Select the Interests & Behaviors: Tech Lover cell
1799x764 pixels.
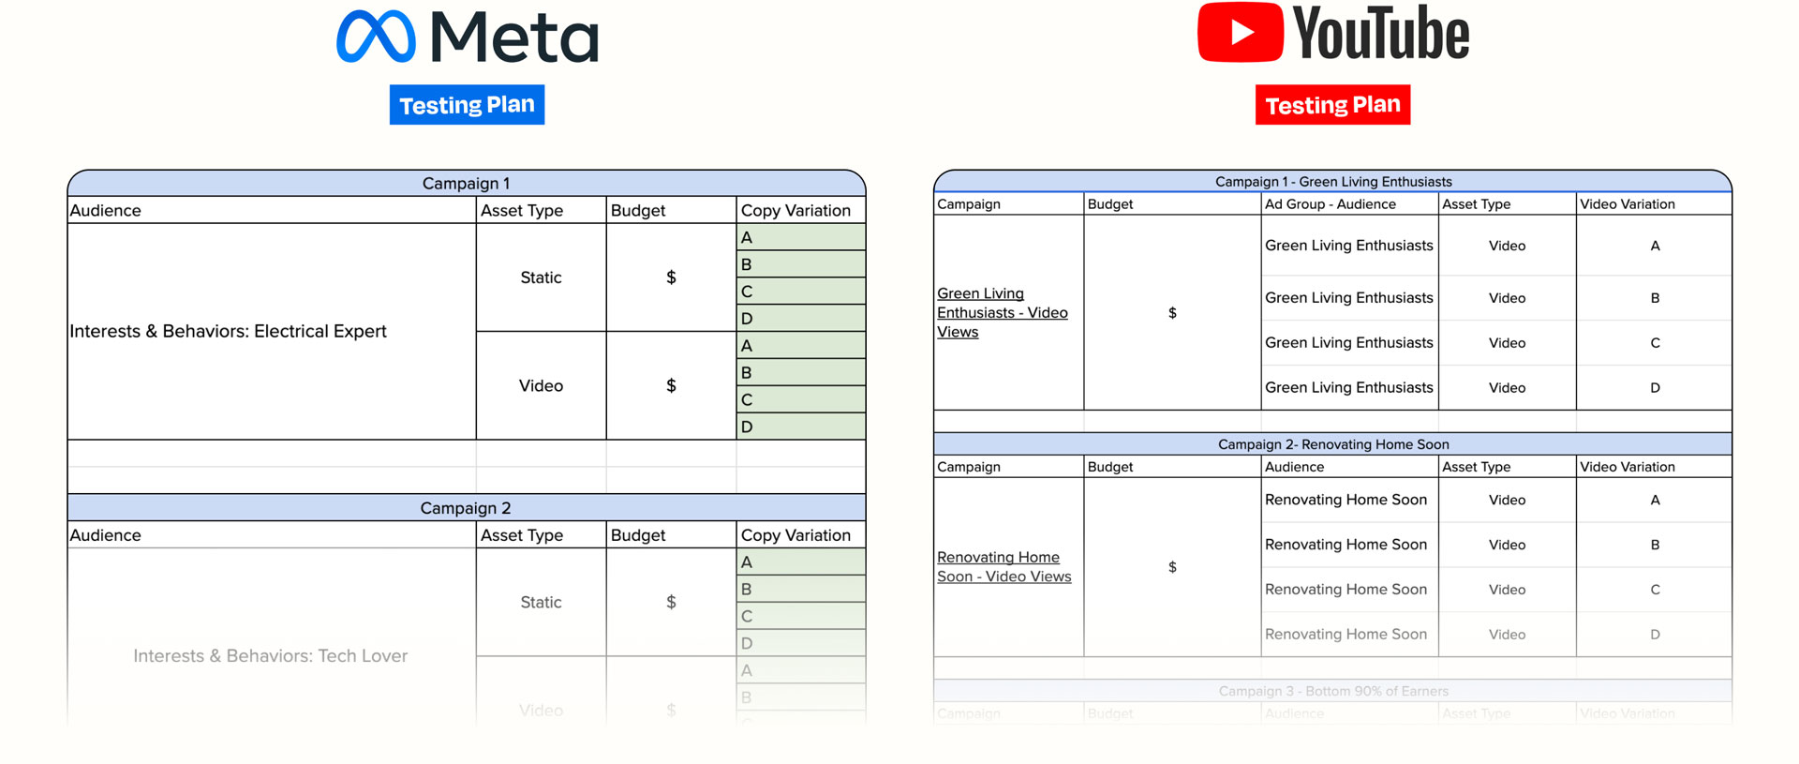(270, 656)
